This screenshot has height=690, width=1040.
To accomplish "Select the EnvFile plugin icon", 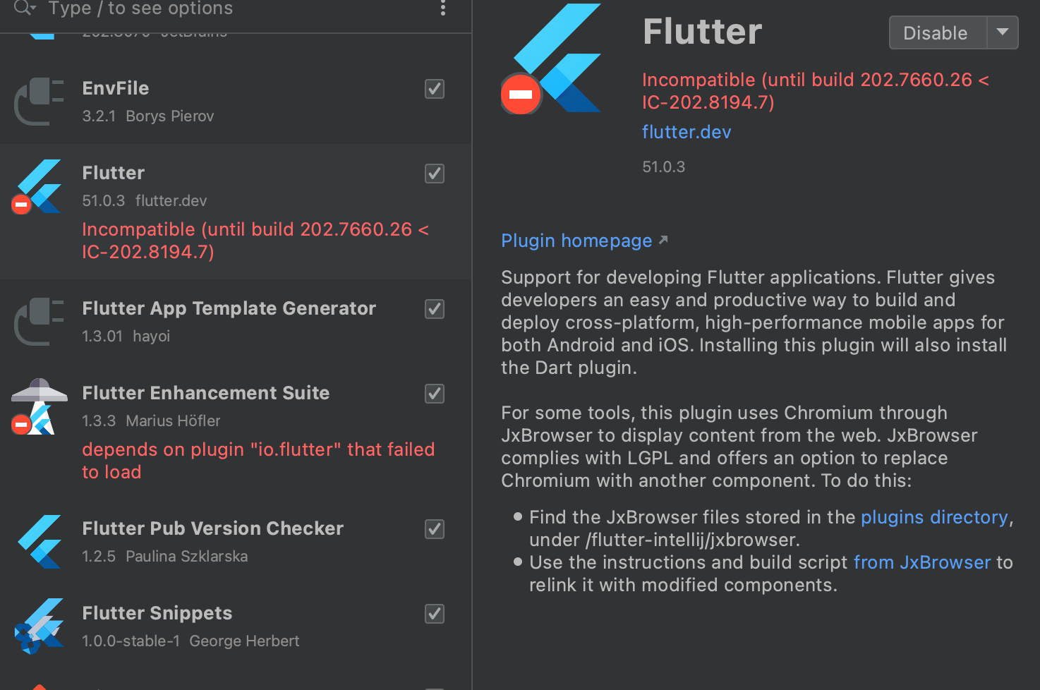I will pyautogui.click(x=38, y=101).
